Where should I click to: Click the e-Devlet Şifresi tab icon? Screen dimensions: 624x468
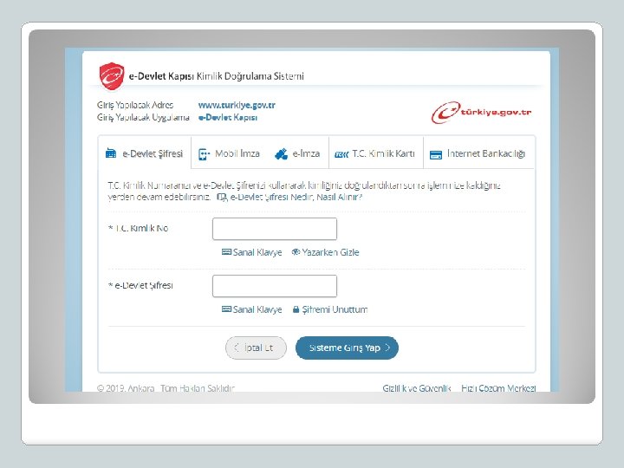(111, 153)
